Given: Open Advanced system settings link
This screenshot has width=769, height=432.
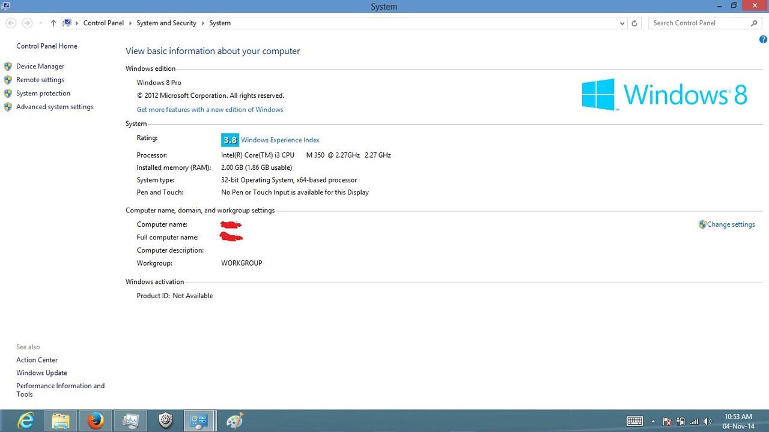Looking at the screenshot, I should tap(55, 107).
